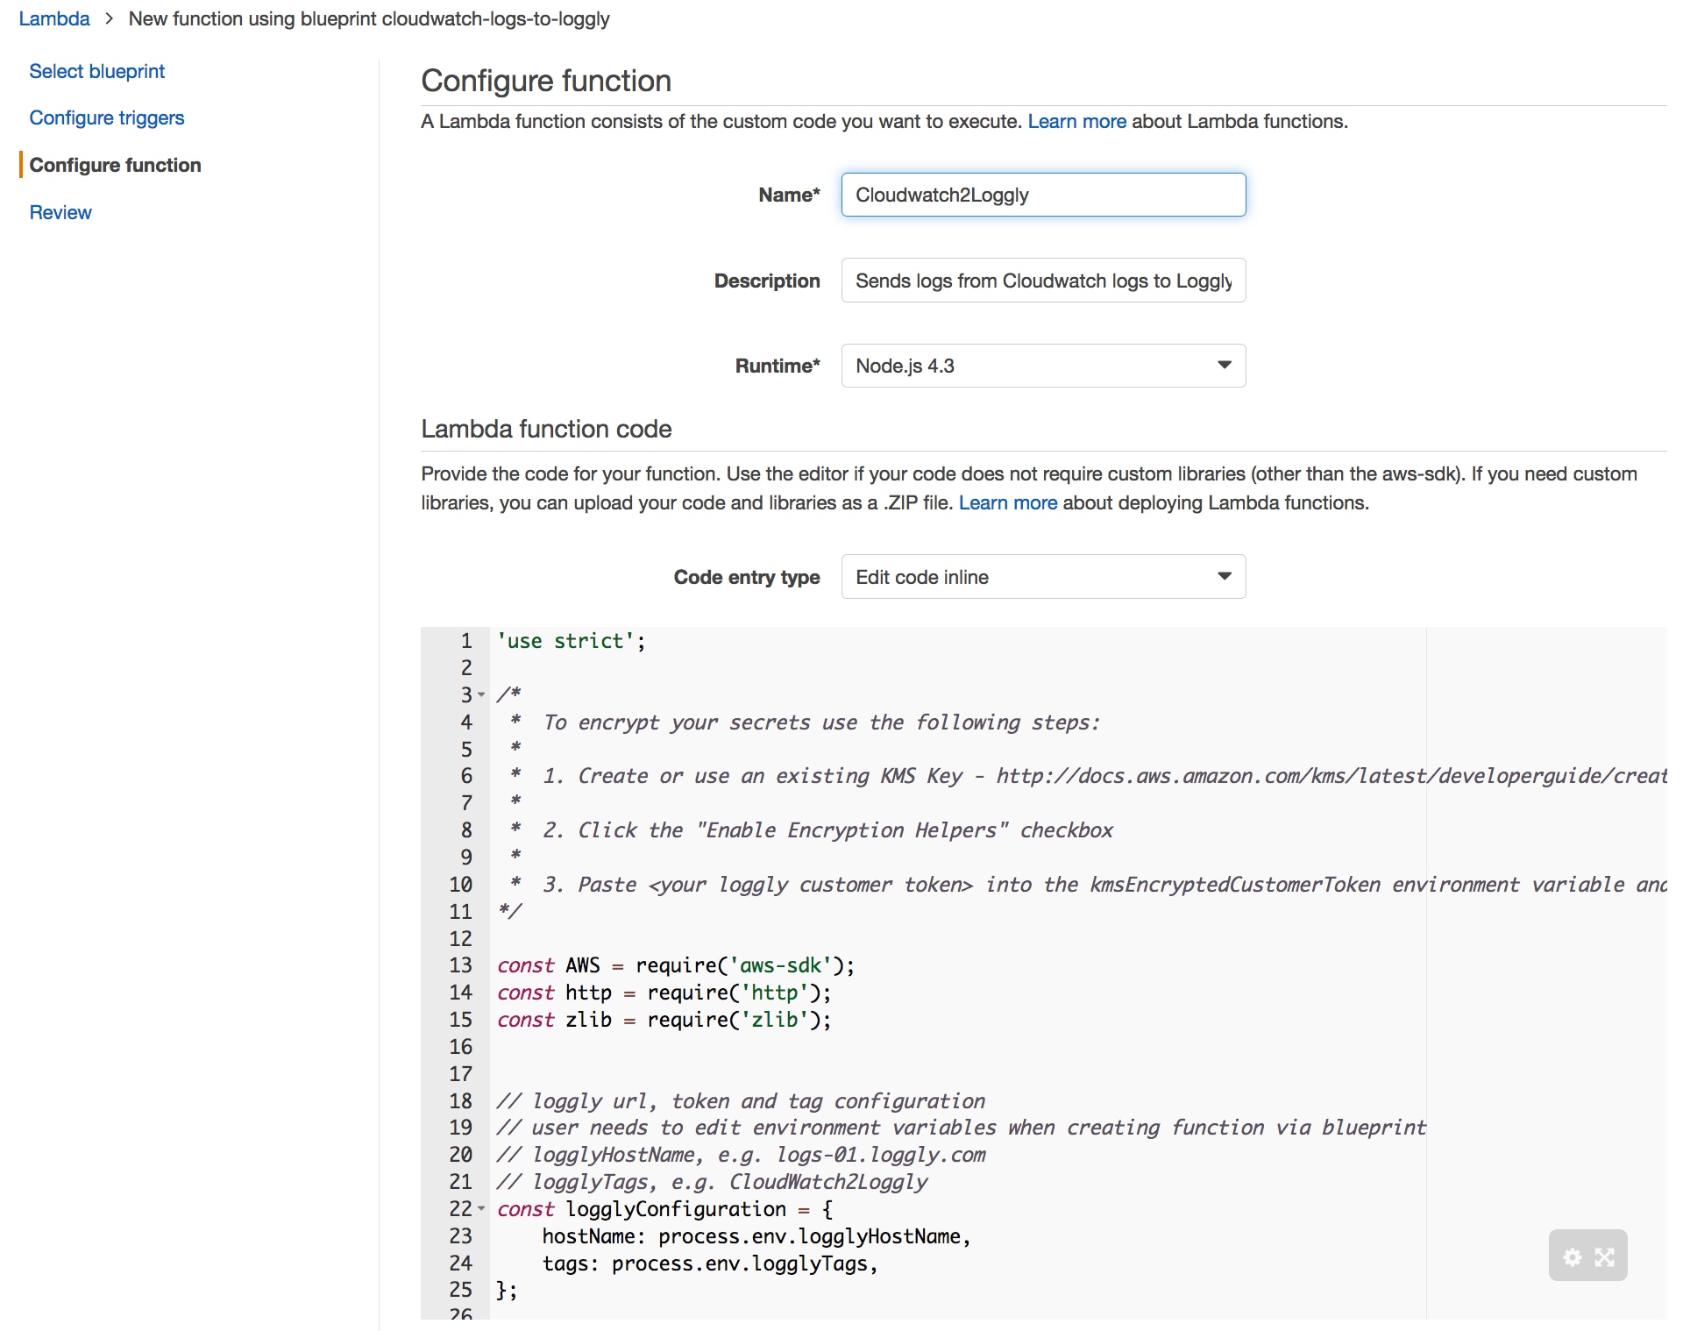Place cursor on 'use strict' line

click(571, 641)
